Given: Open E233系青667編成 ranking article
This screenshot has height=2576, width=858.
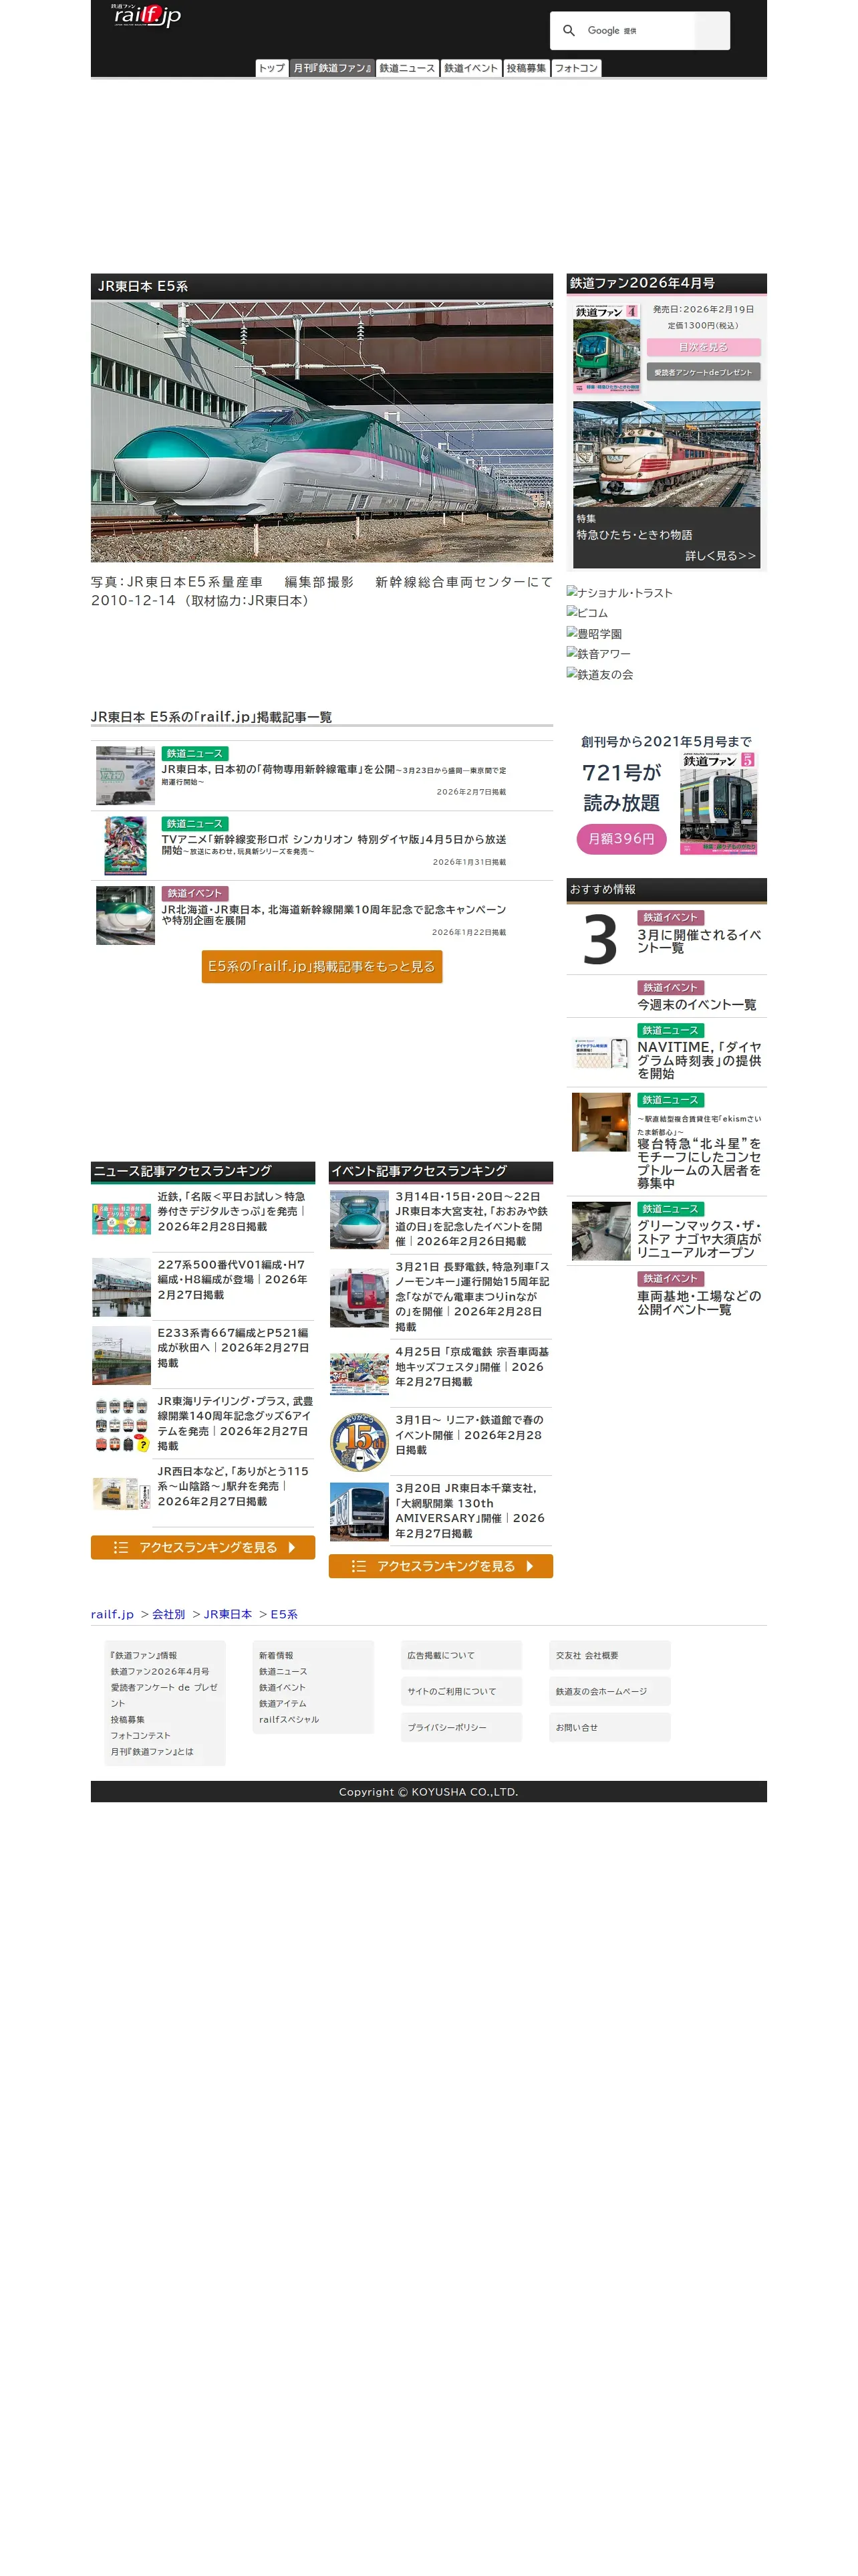Looking at the screenshot, I should pyautogui.click(x=234, y=1347).
